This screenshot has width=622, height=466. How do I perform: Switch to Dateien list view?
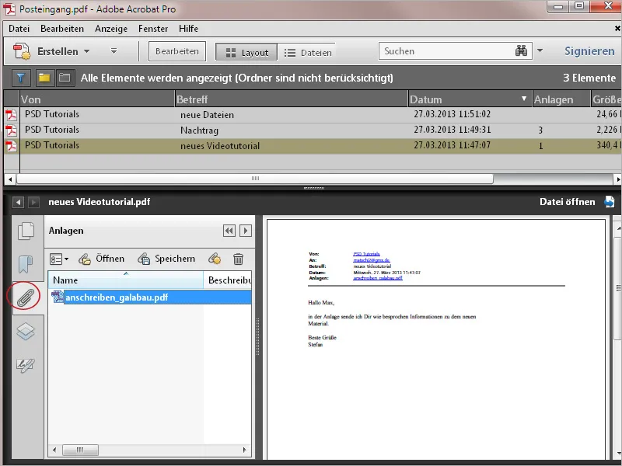(308, 53)
